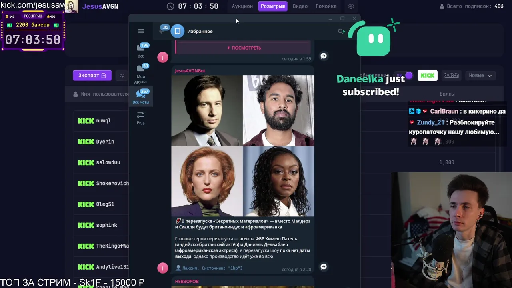
Task: Select the Twitch platform filter
Action: (451, 75)
